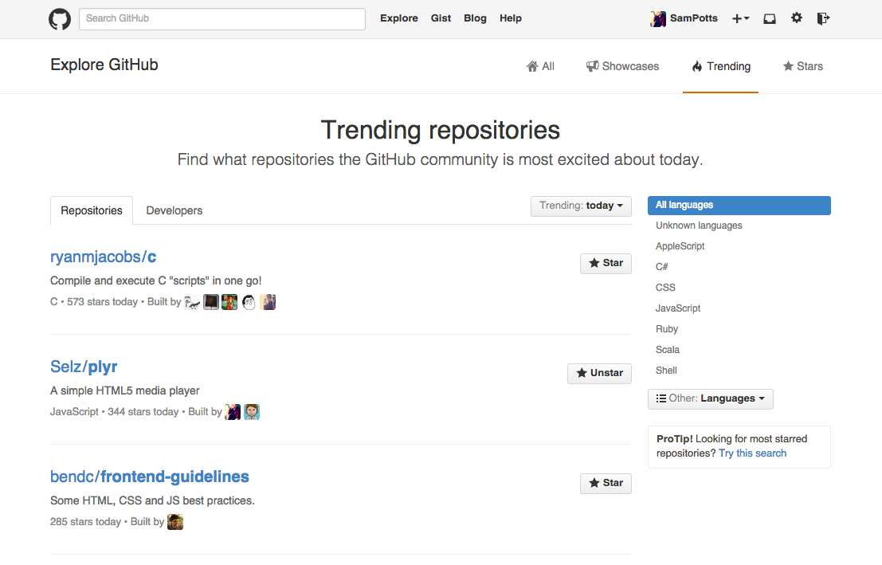Expand the Other: Languages dropdown

pyautogui.click(x=710, y=398)
